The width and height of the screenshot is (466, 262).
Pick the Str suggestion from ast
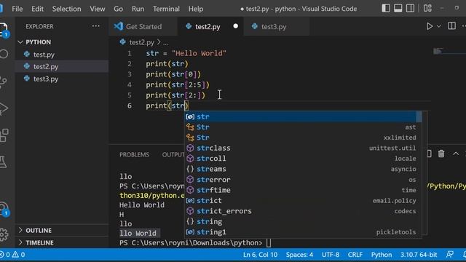pos(303,127)
